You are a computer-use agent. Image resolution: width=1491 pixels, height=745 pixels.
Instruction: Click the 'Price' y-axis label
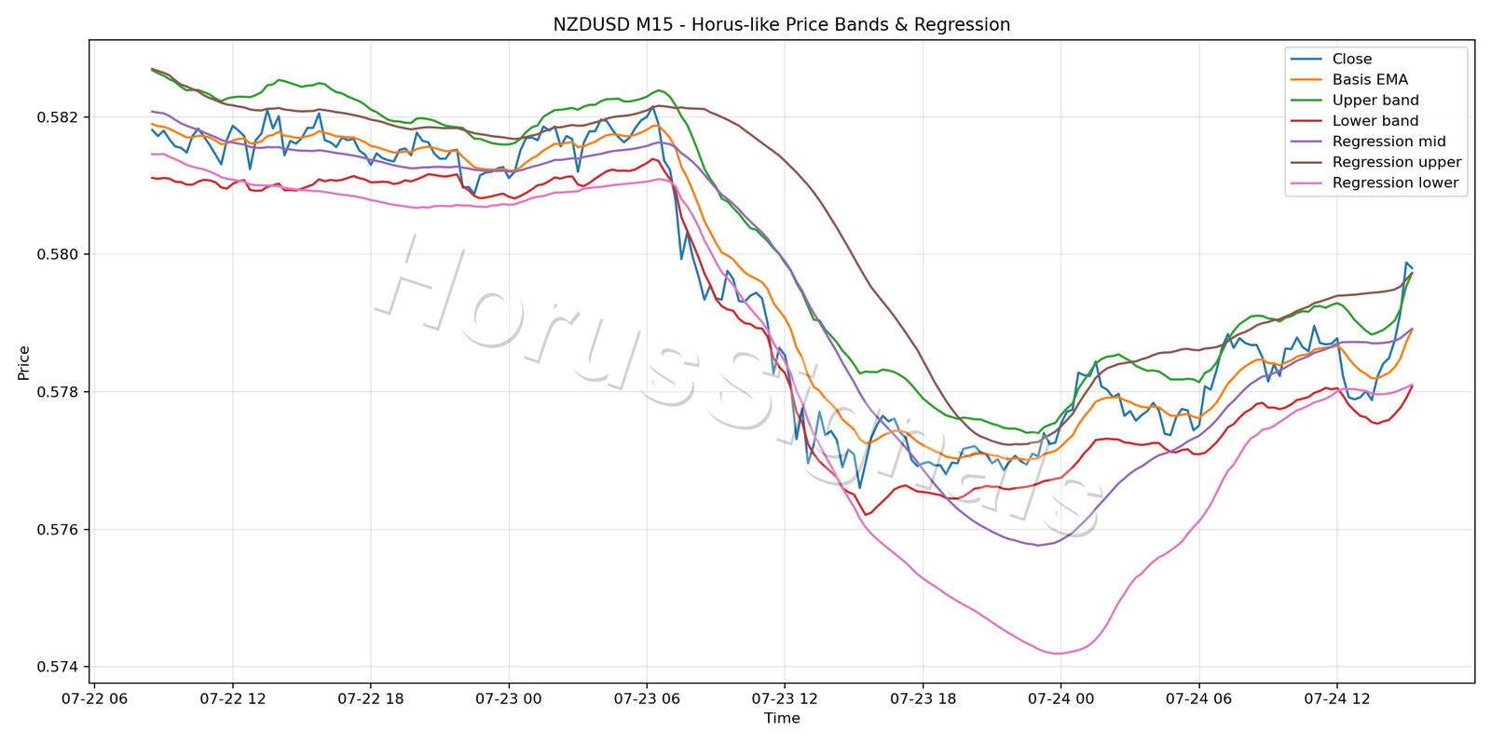click(x=24, y=362)
